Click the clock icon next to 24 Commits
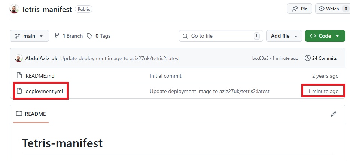This screenshot has height=161, width=350. tap(308, 58)
